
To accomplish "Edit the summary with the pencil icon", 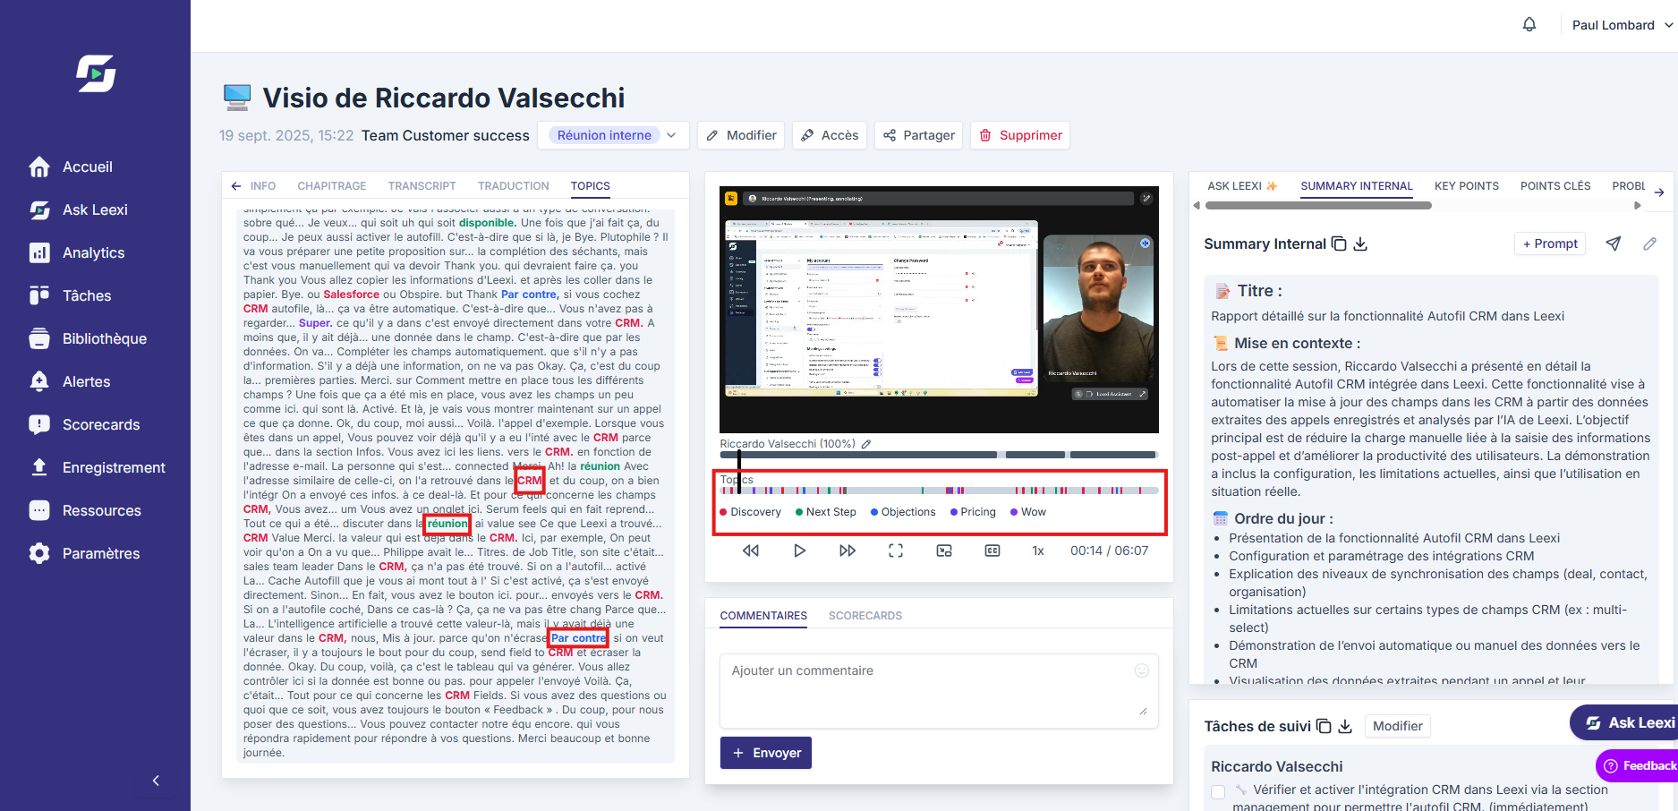I will pos(1649,243).
